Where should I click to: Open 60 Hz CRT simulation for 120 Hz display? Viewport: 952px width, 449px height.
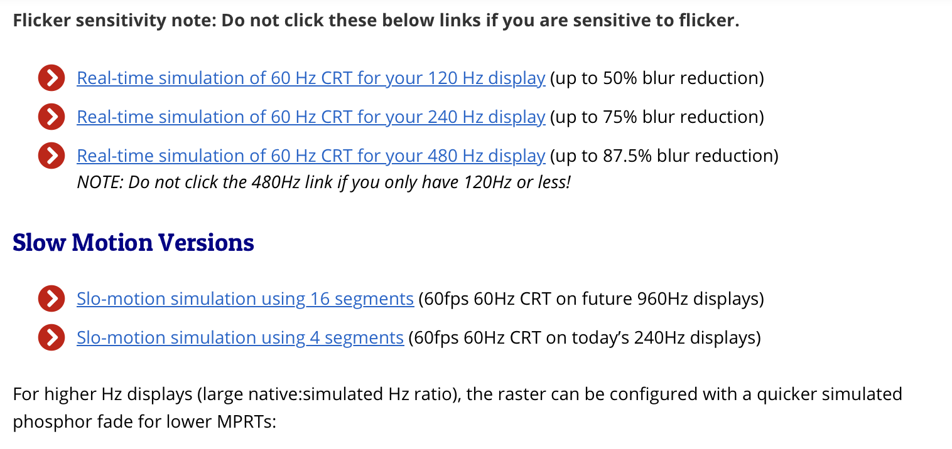[311, 78]
